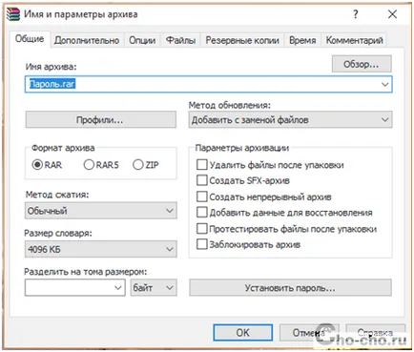Choose the ZIP archive format
This screenshot has height=352, width=414.
pyautogui.click(x=138, y=165)
